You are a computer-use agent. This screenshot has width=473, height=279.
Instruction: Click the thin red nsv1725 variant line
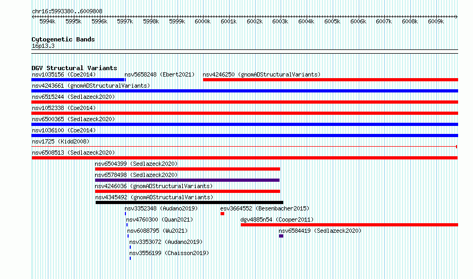tap(244, 147)
